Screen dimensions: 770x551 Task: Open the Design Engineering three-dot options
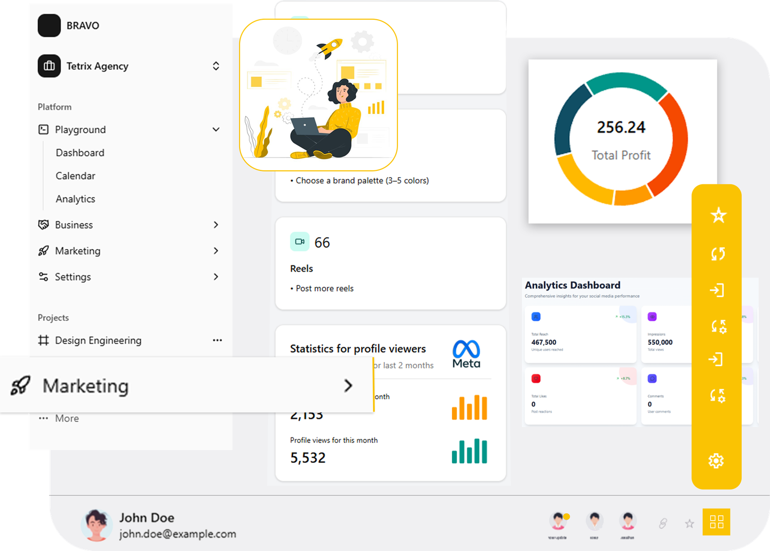(x=217, y=340)
